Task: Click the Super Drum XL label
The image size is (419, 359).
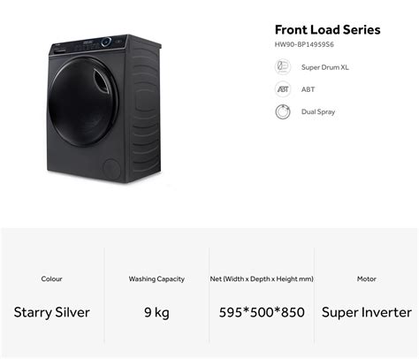Action: coord(324,67)
